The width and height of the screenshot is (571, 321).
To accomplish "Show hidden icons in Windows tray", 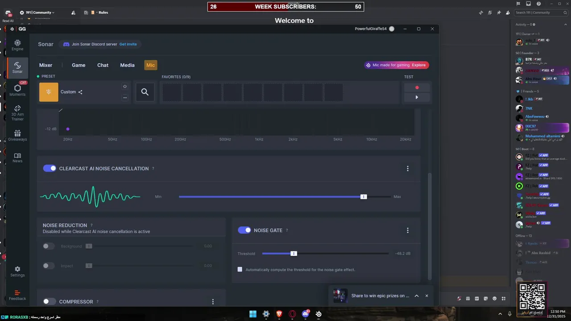I will point(500,314).
